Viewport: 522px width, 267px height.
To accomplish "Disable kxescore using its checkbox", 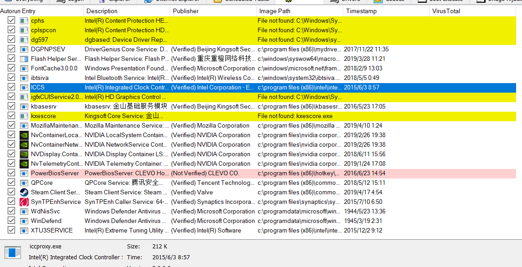I will click(x=11, y=116).
